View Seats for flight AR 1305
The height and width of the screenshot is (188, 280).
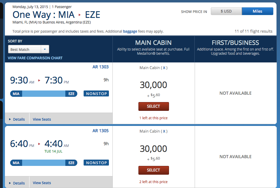[42, 183]
